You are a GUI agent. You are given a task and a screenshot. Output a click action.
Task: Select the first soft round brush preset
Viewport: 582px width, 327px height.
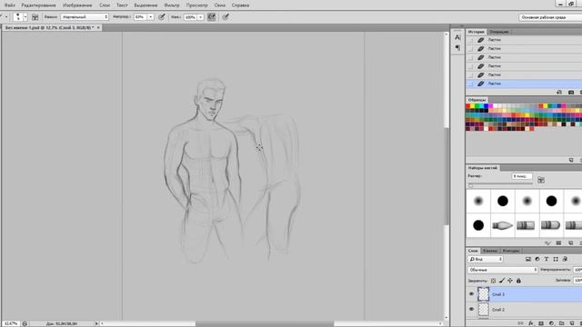click(x=478, y=201)
